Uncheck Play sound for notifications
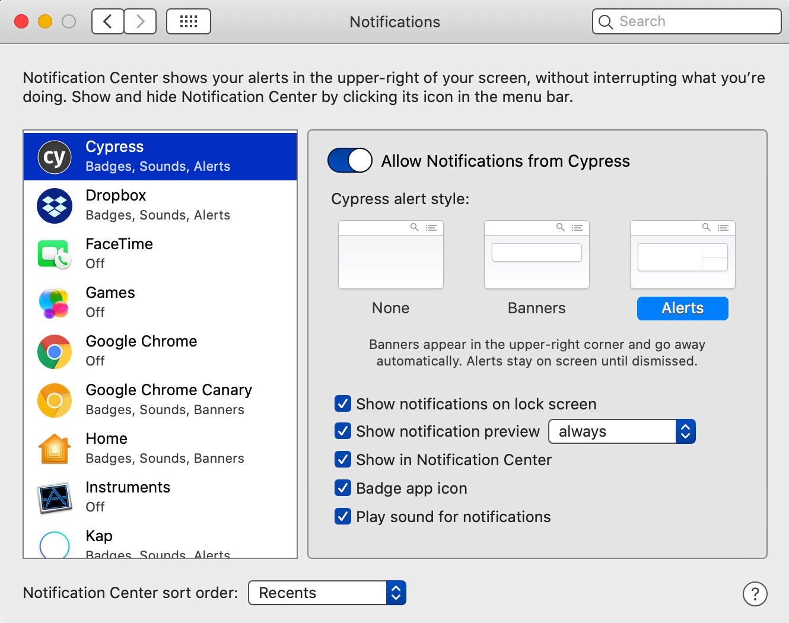Image resolution: width=789 pixels, height=623 pixels. click(x=343, y=516)
